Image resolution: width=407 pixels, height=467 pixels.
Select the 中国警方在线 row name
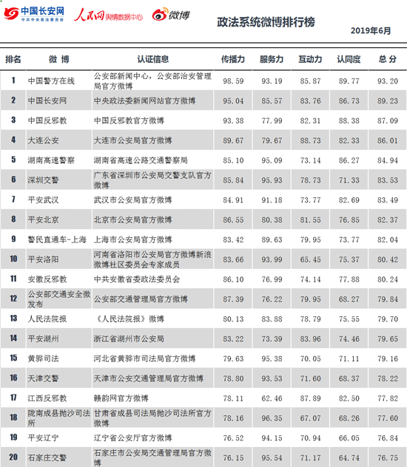point(51,81)
